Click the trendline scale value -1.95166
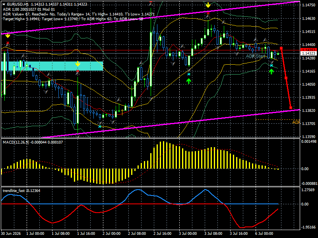318x238 pixels. (x=308, y=227)
